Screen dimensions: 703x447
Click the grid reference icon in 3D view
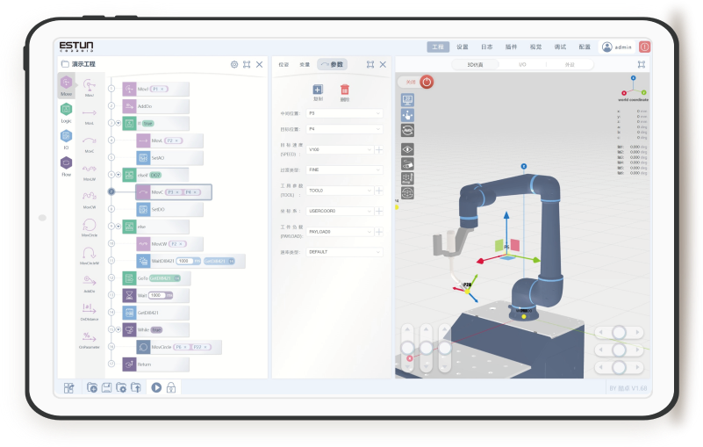[407, 178]
